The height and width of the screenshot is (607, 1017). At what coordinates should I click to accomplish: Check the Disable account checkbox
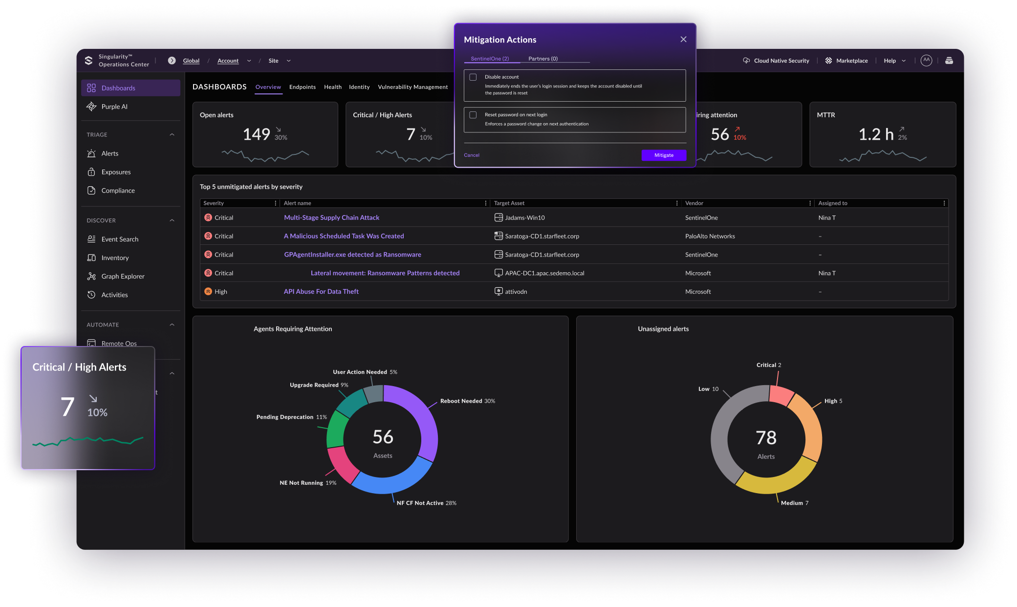(473, 77)
